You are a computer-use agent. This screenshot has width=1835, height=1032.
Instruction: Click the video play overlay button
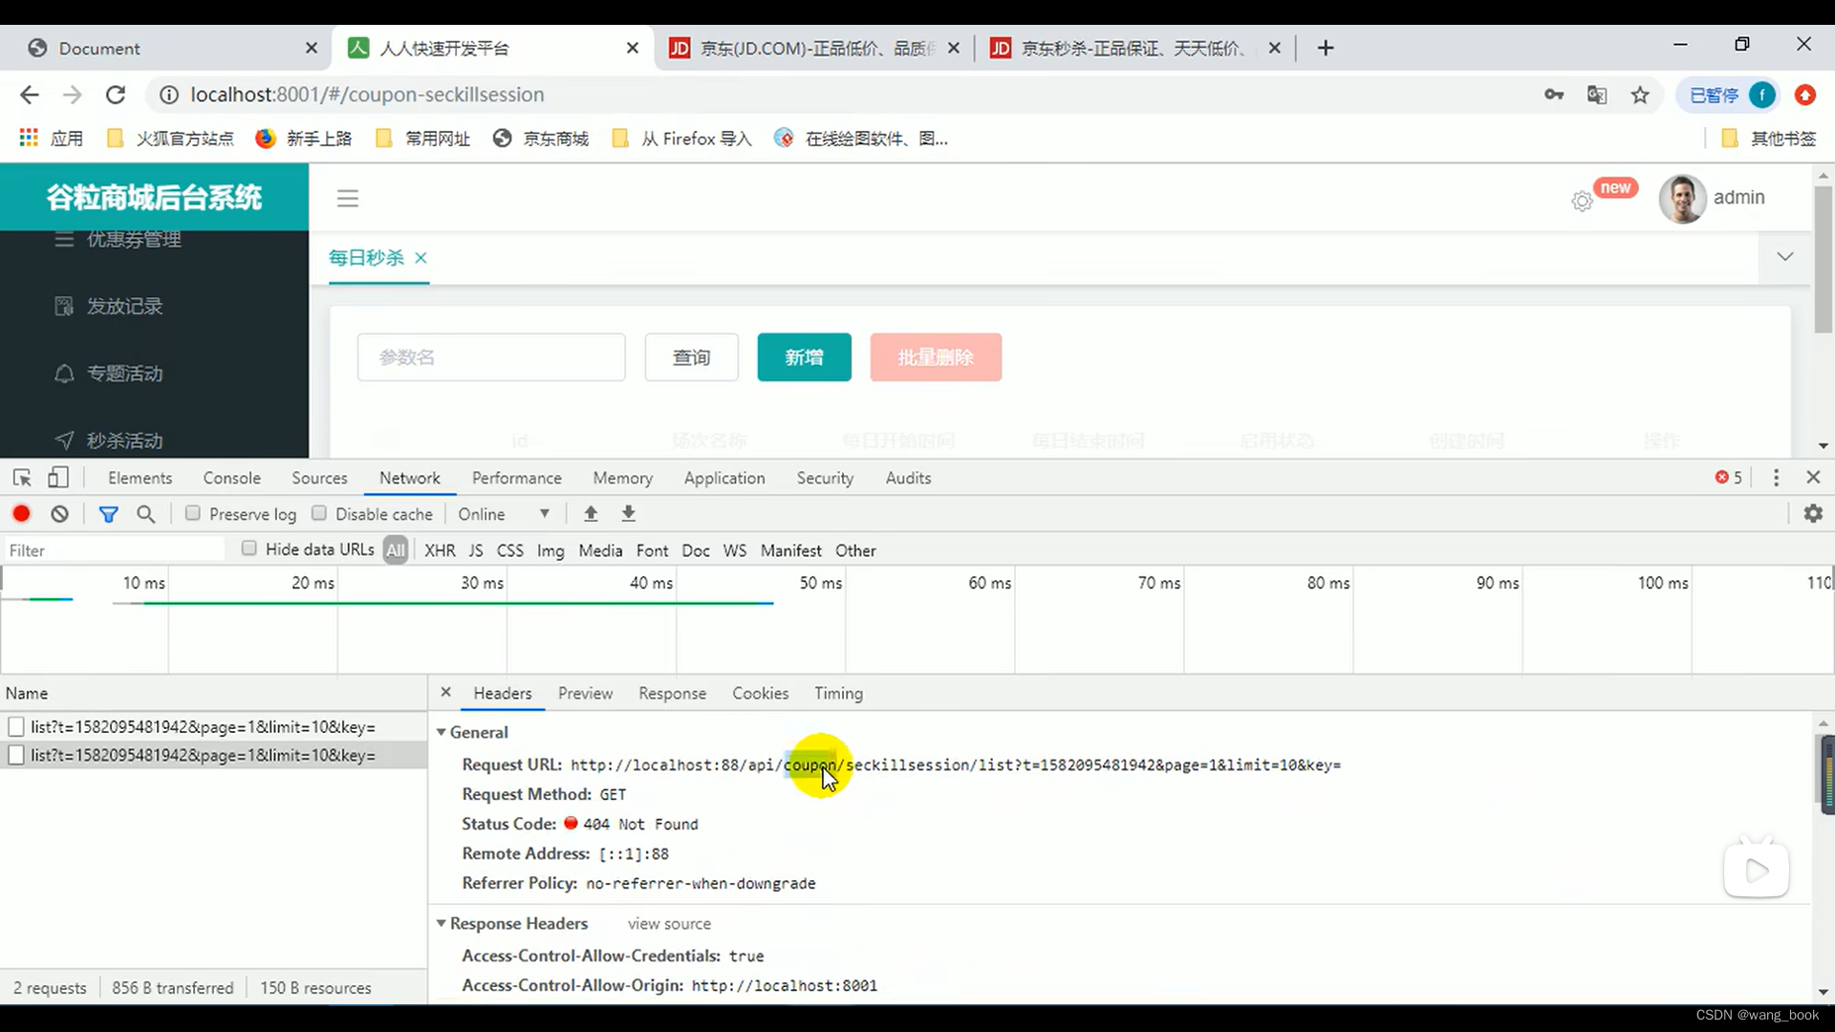1757,870
